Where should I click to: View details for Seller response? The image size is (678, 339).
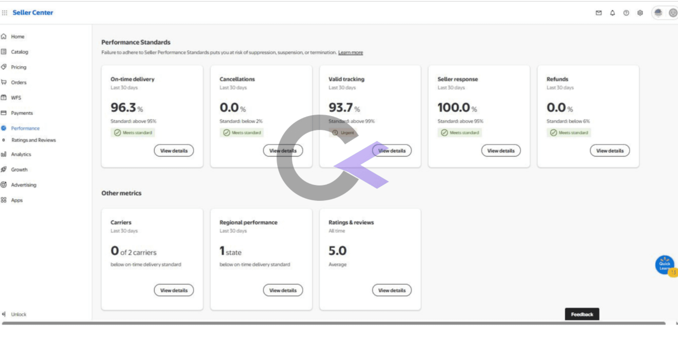point(501,151)
